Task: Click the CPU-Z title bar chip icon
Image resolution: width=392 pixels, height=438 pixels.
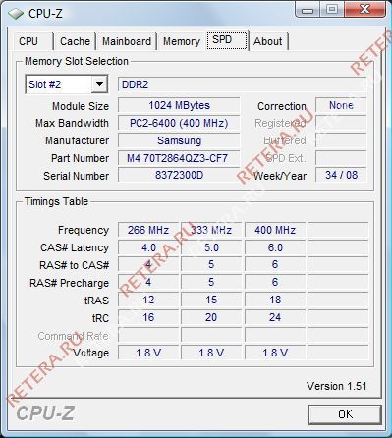Action: tap(16, 14)
